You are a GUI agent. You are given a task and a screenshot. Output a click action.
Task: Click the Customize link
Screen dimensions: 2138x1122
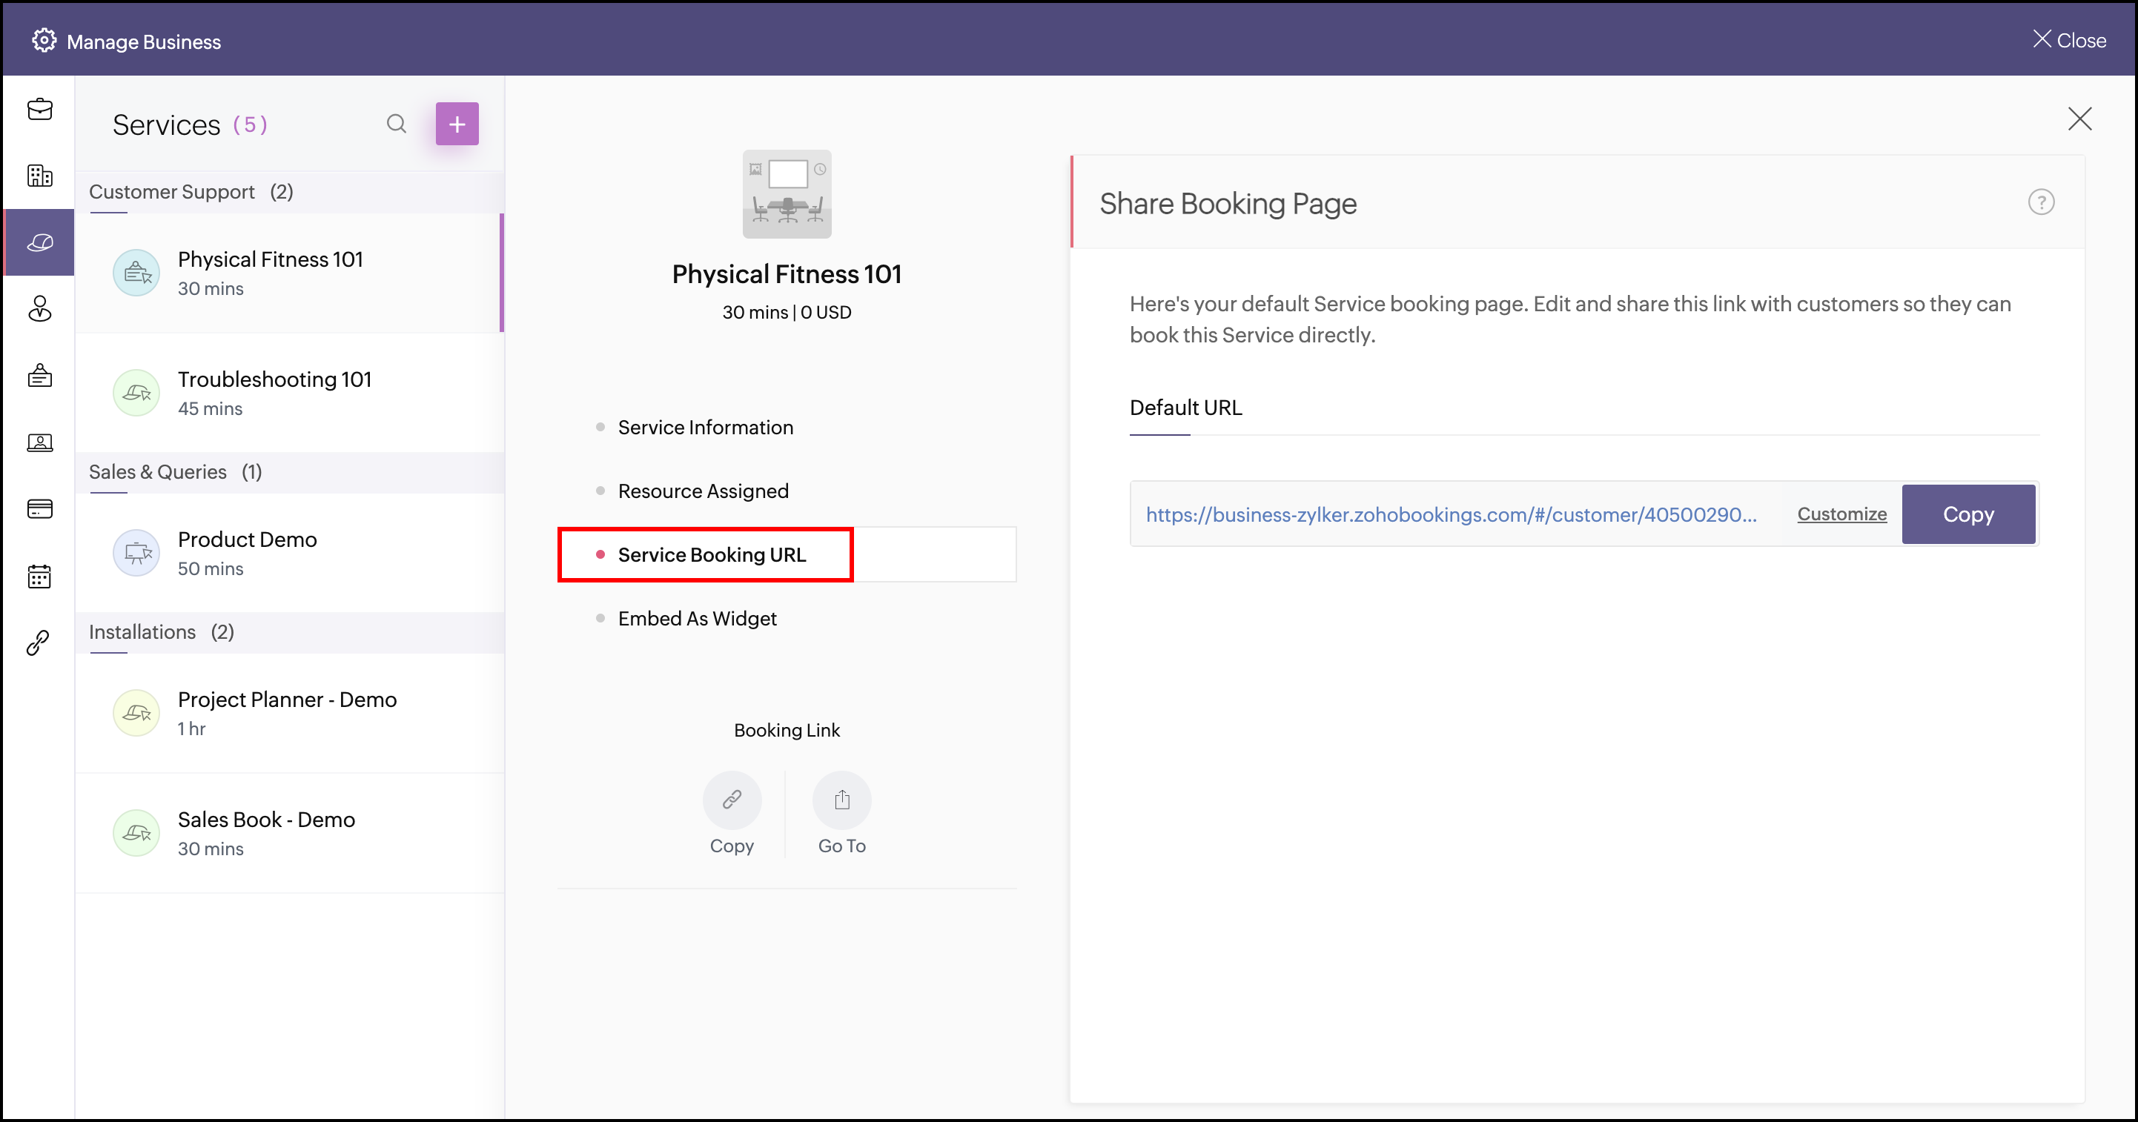pos(1841,514)
